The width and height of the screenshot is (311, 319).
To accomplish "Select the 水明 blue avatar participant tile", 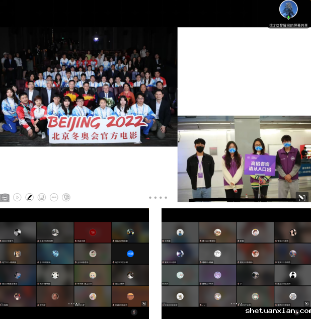I will (x=130, y=254).
